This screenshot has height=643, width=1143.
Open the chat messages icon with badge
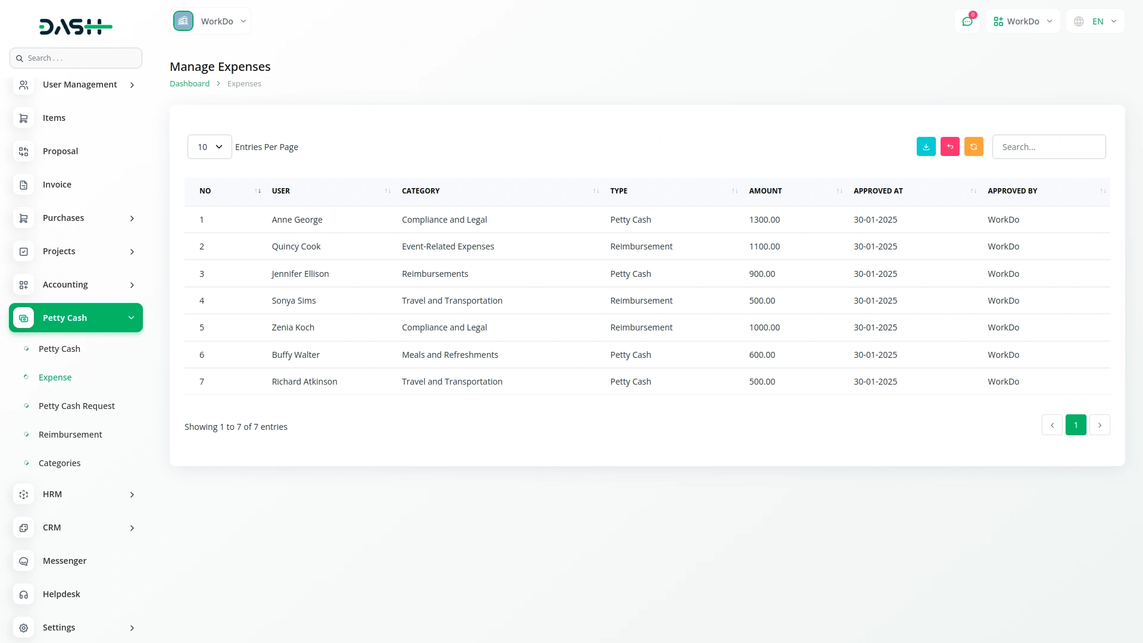coord(967,21)
